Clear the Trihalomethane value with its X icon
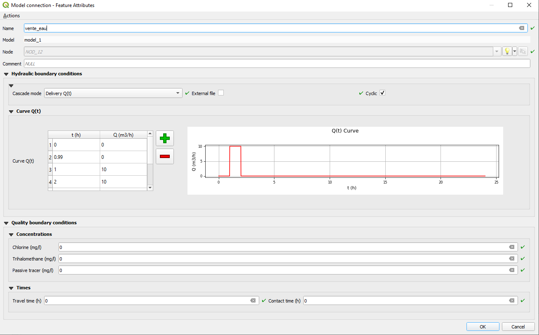 512,258
